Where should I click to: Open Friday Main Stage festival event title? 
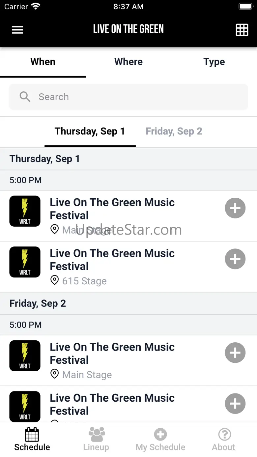tap(112, 353)
